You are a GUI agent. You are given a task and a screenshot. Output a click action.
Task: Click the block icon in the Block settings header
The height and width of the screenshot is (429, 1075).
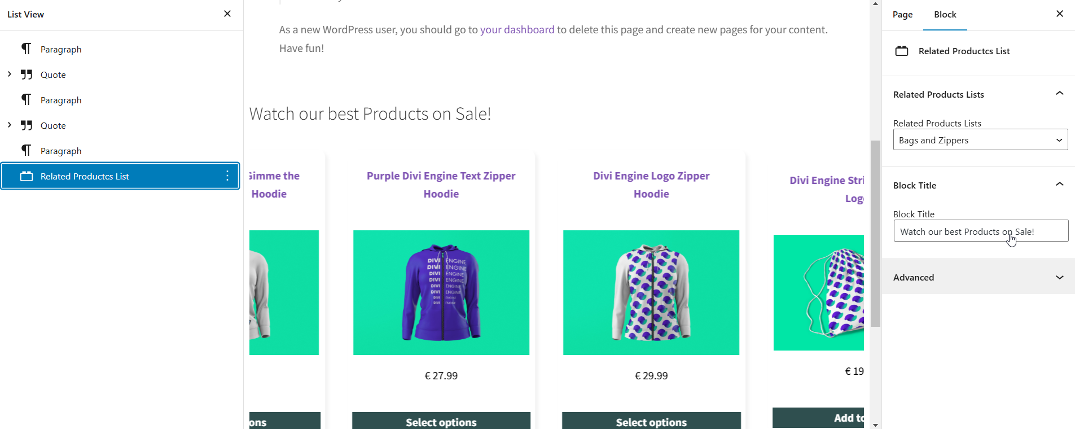pos(902,51)
